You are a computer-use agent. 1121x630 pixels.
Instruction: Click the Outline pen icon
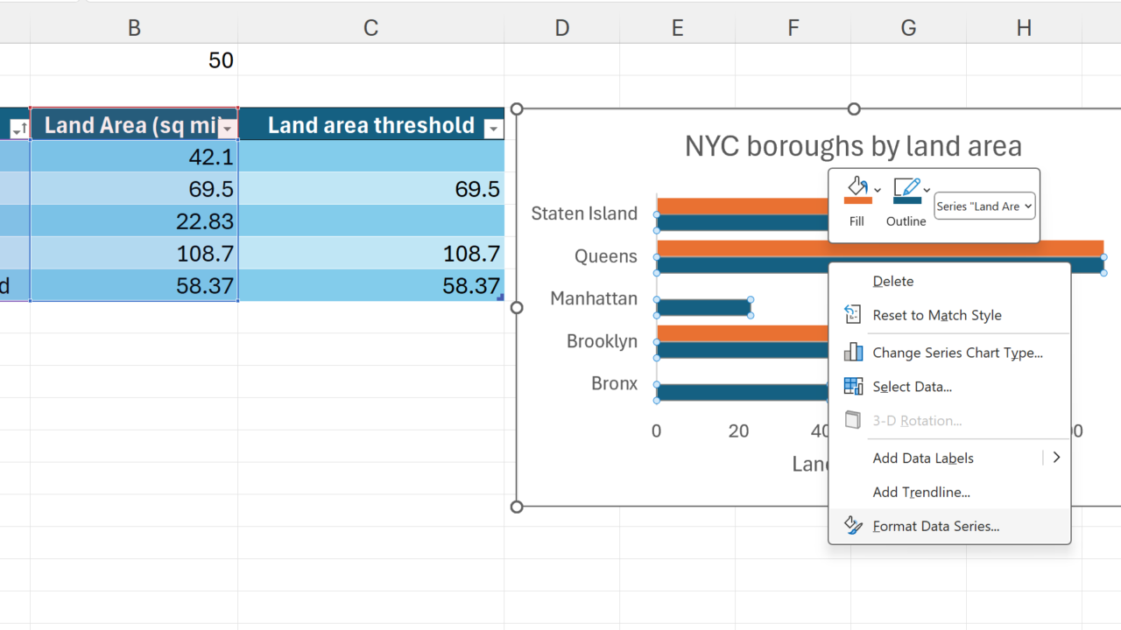906,189
